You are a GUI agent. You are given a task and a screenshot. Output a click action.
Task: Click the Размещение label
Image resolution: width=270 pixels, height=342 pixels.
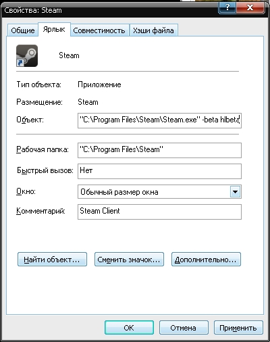click(x=39, y=102)
